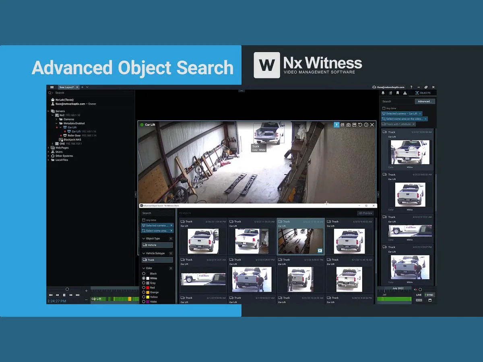
Task: Open the notifications bell tab
Action: pyautogui.click(x=383, y=93)
